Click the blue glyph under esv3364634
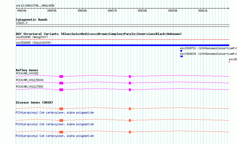Image resolution: width=237 pixels, height=144 pixels. pyautogui.click(x=182, y=56)
